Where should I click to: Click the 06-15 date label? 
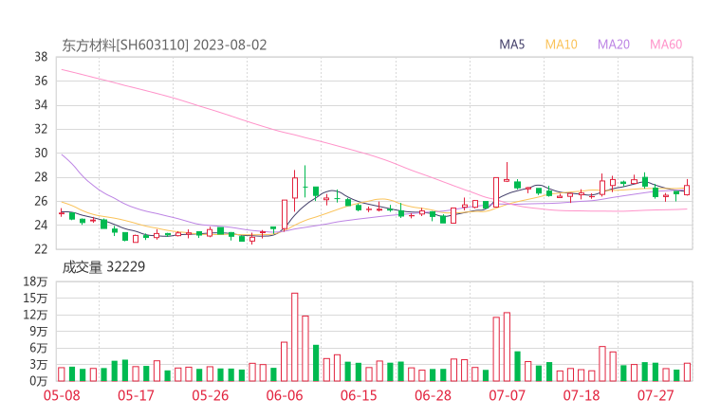pos(359,395)
